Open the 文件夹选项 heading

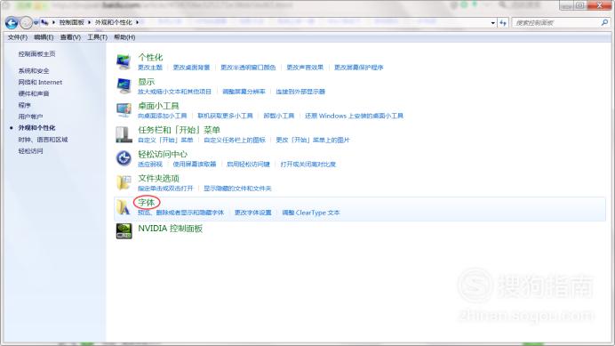click(158, 178)
